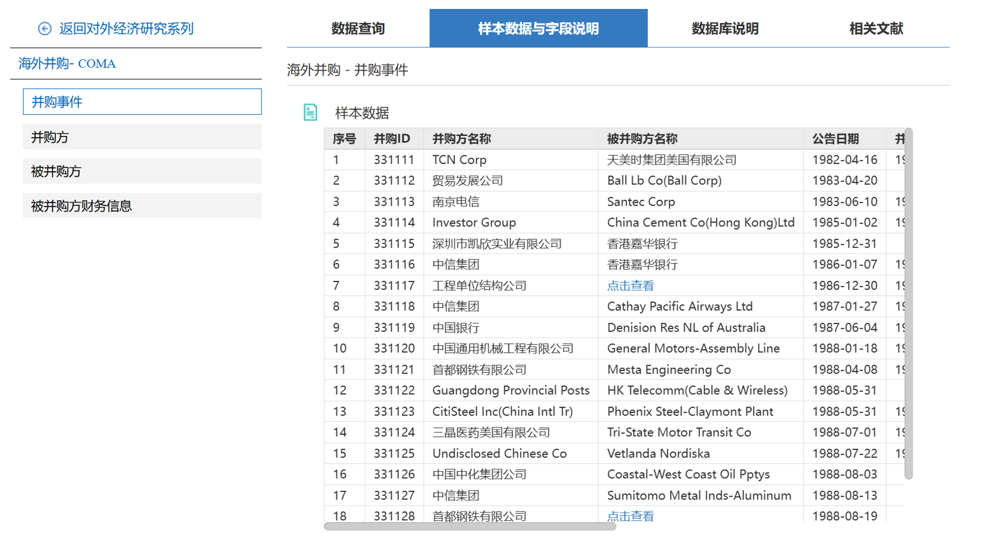
Task: Click the back arrow circle icon
Action: click(x=44, y=29)
